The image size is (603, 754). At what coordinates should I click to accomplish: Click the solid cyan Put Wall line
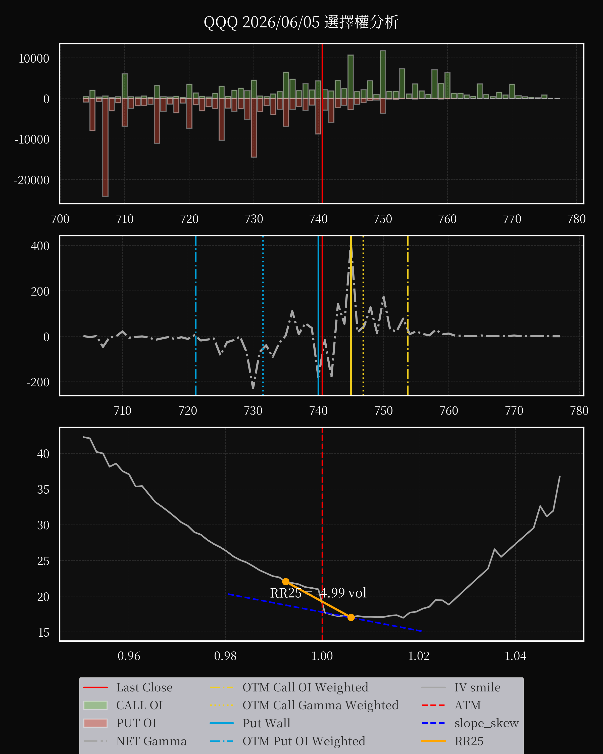click(318, 315)
